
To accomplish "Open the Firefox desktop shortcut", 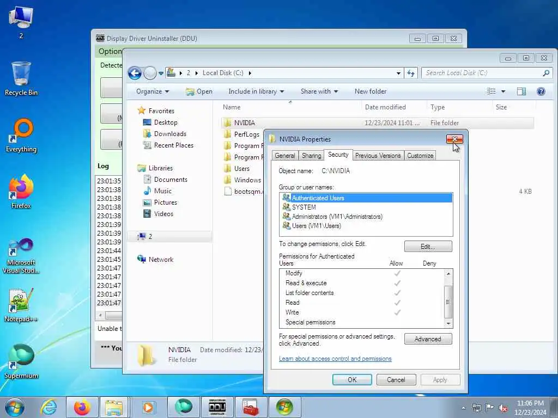I will [21, 192].
